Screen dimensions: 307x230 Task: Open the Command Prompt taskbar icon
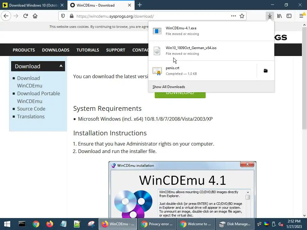pyautogui.click(x=22, y=224)
